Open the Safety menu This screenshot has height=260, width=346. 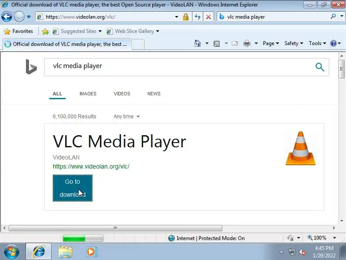pyautogui.click(x=294, y=43)
